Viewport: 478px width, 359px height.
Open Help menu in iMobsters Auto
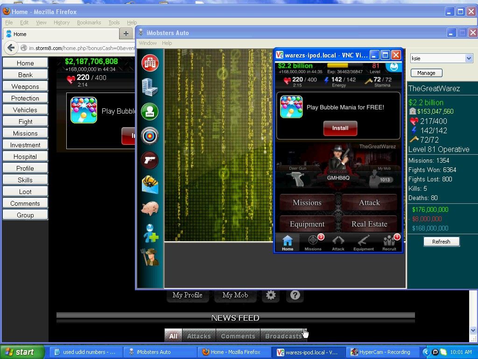(167, 43)
